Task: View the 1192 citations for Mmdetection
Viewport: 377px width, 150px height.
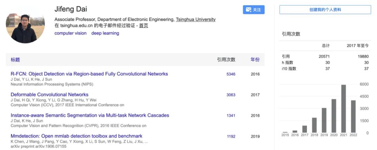Action: (231, 136)
